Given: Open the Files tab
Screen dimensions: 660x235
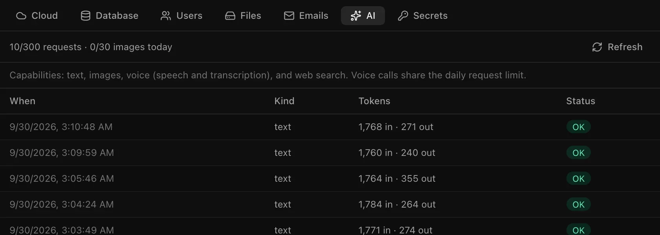Looking at the screenshot, I should 243,16.
